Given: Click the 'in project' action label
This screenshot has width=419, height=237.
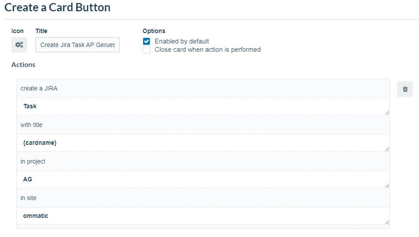Looking at the screenshot, I should tap(33, 161).
